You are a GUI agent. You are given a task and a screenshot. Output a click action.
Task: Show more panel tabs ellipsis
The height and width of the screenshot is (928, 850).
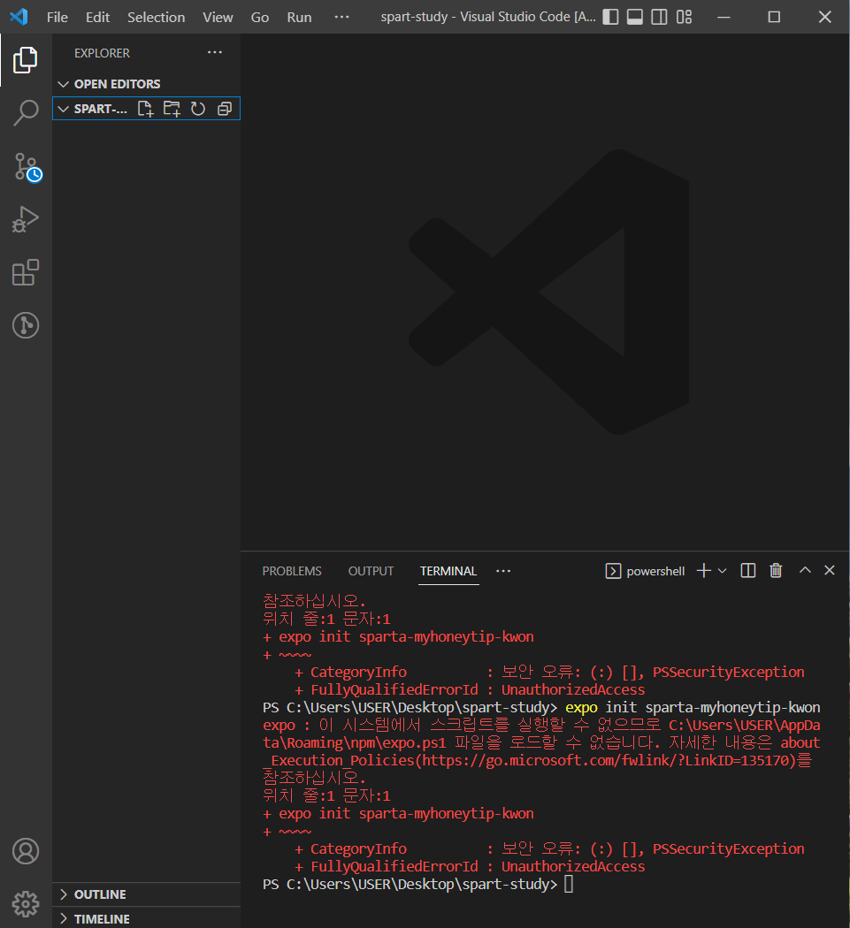[503, 571]
